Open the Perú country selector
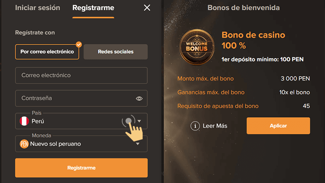The width and height of the screenshot is (325, 183). 73,121
